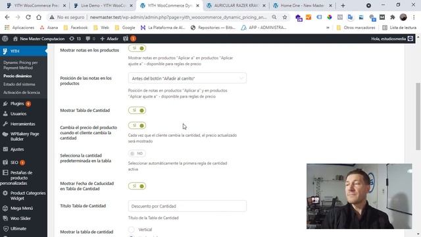This screenshot has height=237, width=421.
Task: Toggle Mostrar notas en los productos
Action: tap(137, 48)
